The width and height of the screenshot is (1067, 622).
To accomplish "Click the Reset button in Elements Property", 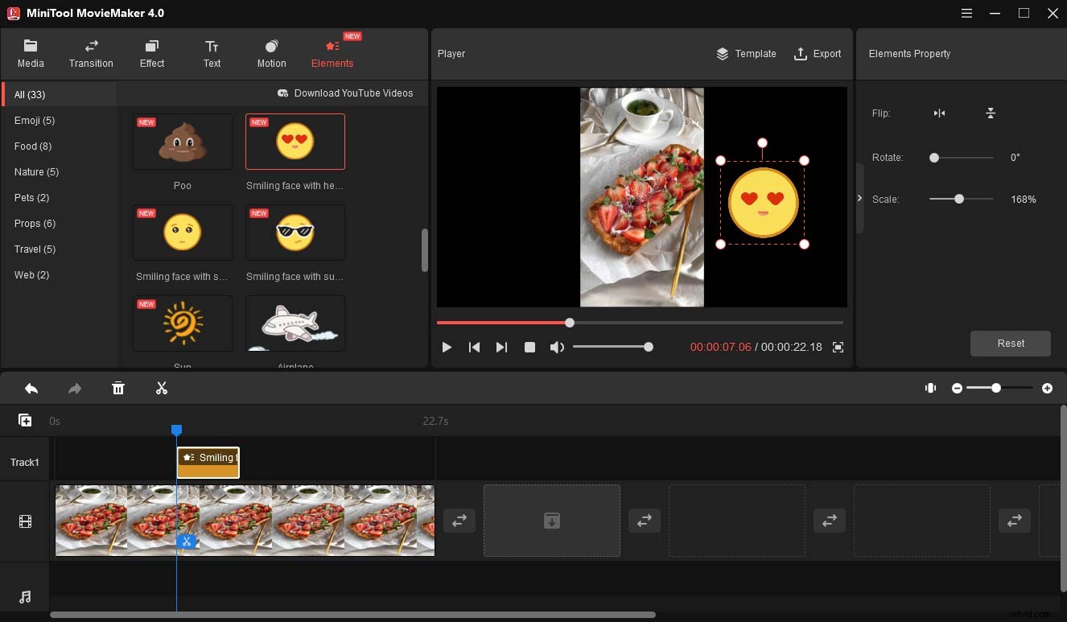I will pos(1010,344).
